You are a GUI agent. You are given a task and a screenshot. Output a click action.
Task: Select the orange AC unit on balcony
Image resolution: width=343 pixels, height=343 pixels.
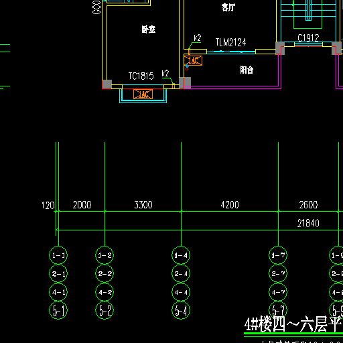point(193,60)
